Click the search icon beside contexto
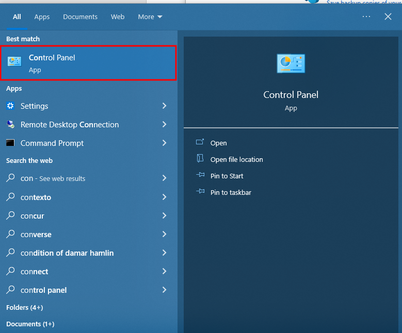402x333 pixels. click(10, 197)
